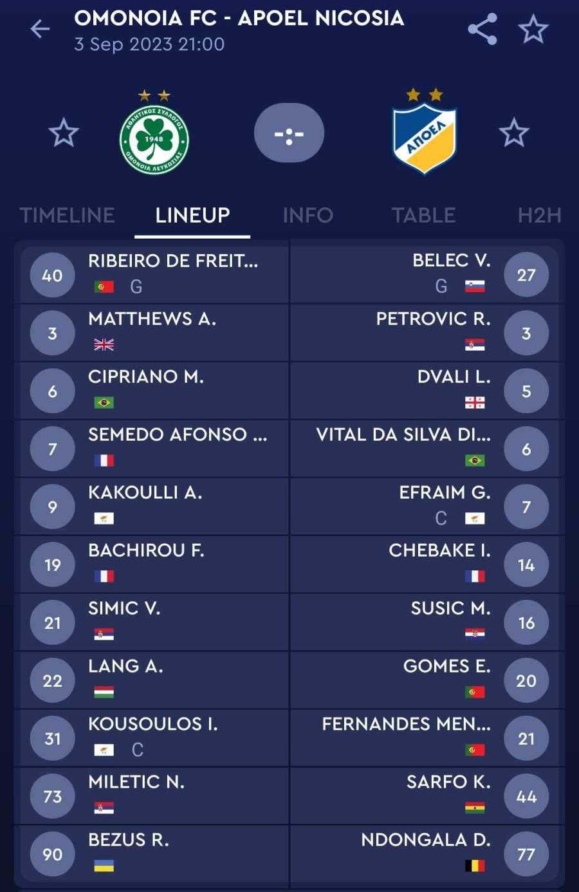The image size is (579, 892).
Task: Open the TABLE tab
Action: click(423, 215)
